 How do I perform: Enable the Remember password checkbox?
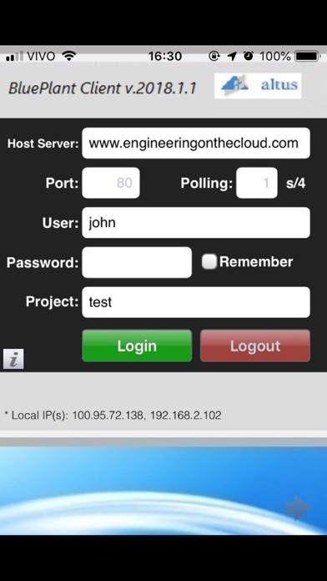[x=209, y=262]
